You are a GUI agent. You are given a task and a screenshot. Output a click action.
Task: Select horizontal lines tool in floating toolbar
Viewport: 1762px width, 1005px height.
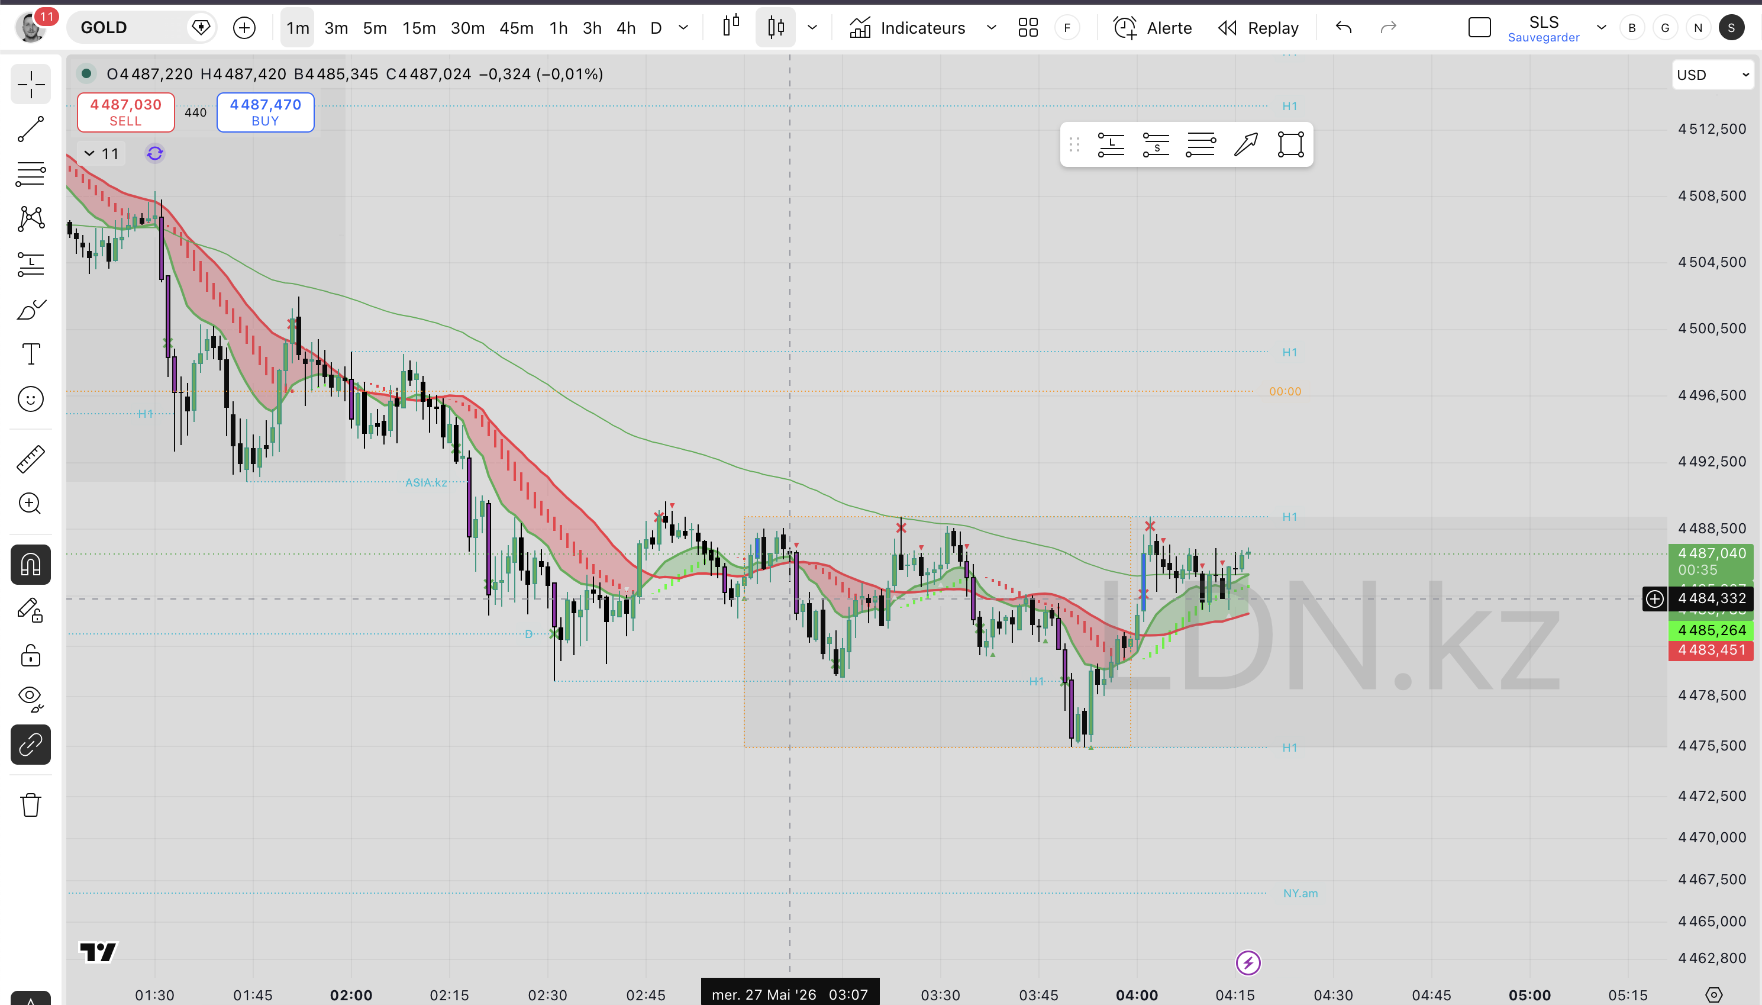point(1201,144)
